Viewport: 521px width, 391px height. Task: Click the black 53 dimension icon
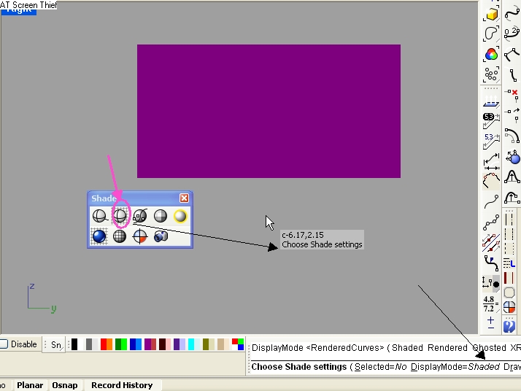coord(491,120)
